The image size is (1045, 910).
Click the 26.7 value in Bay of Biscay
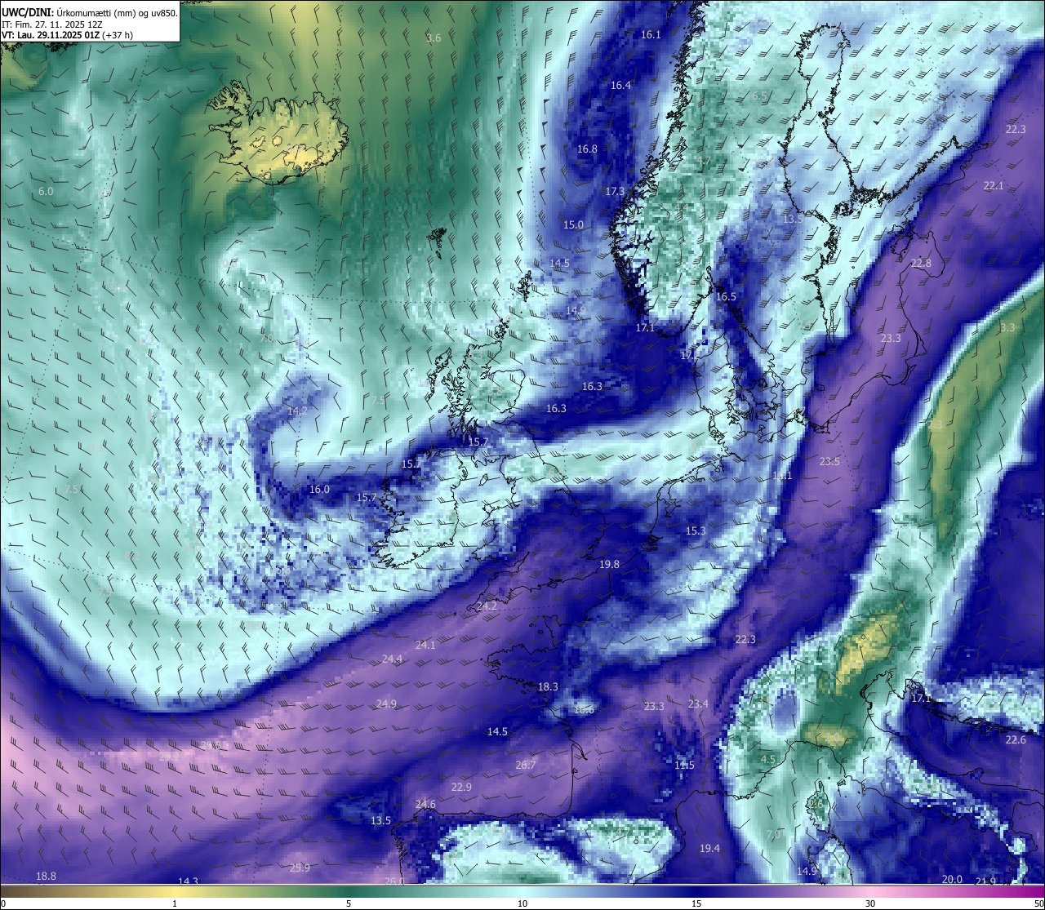click(526, 766)
